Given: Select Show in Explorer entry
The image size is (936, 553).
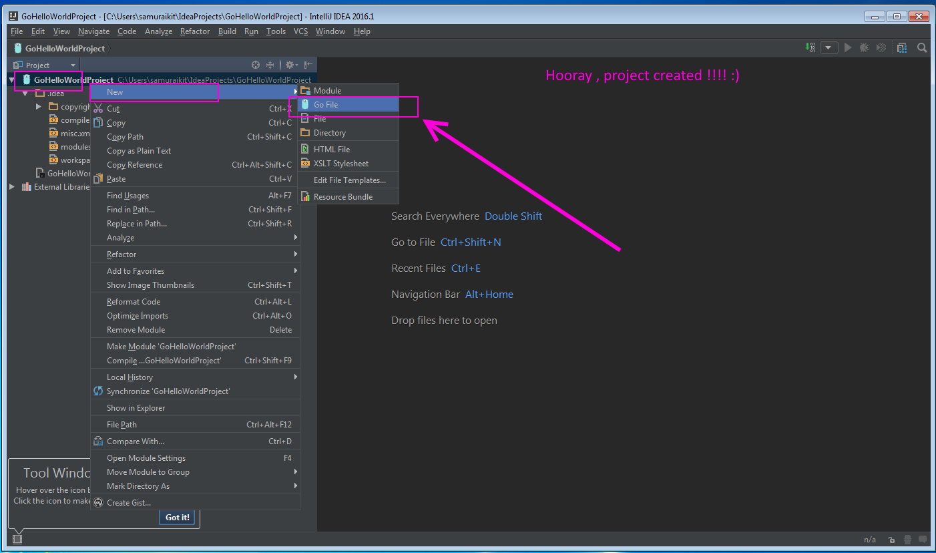Looking at the screenshot, I should 195,408.
